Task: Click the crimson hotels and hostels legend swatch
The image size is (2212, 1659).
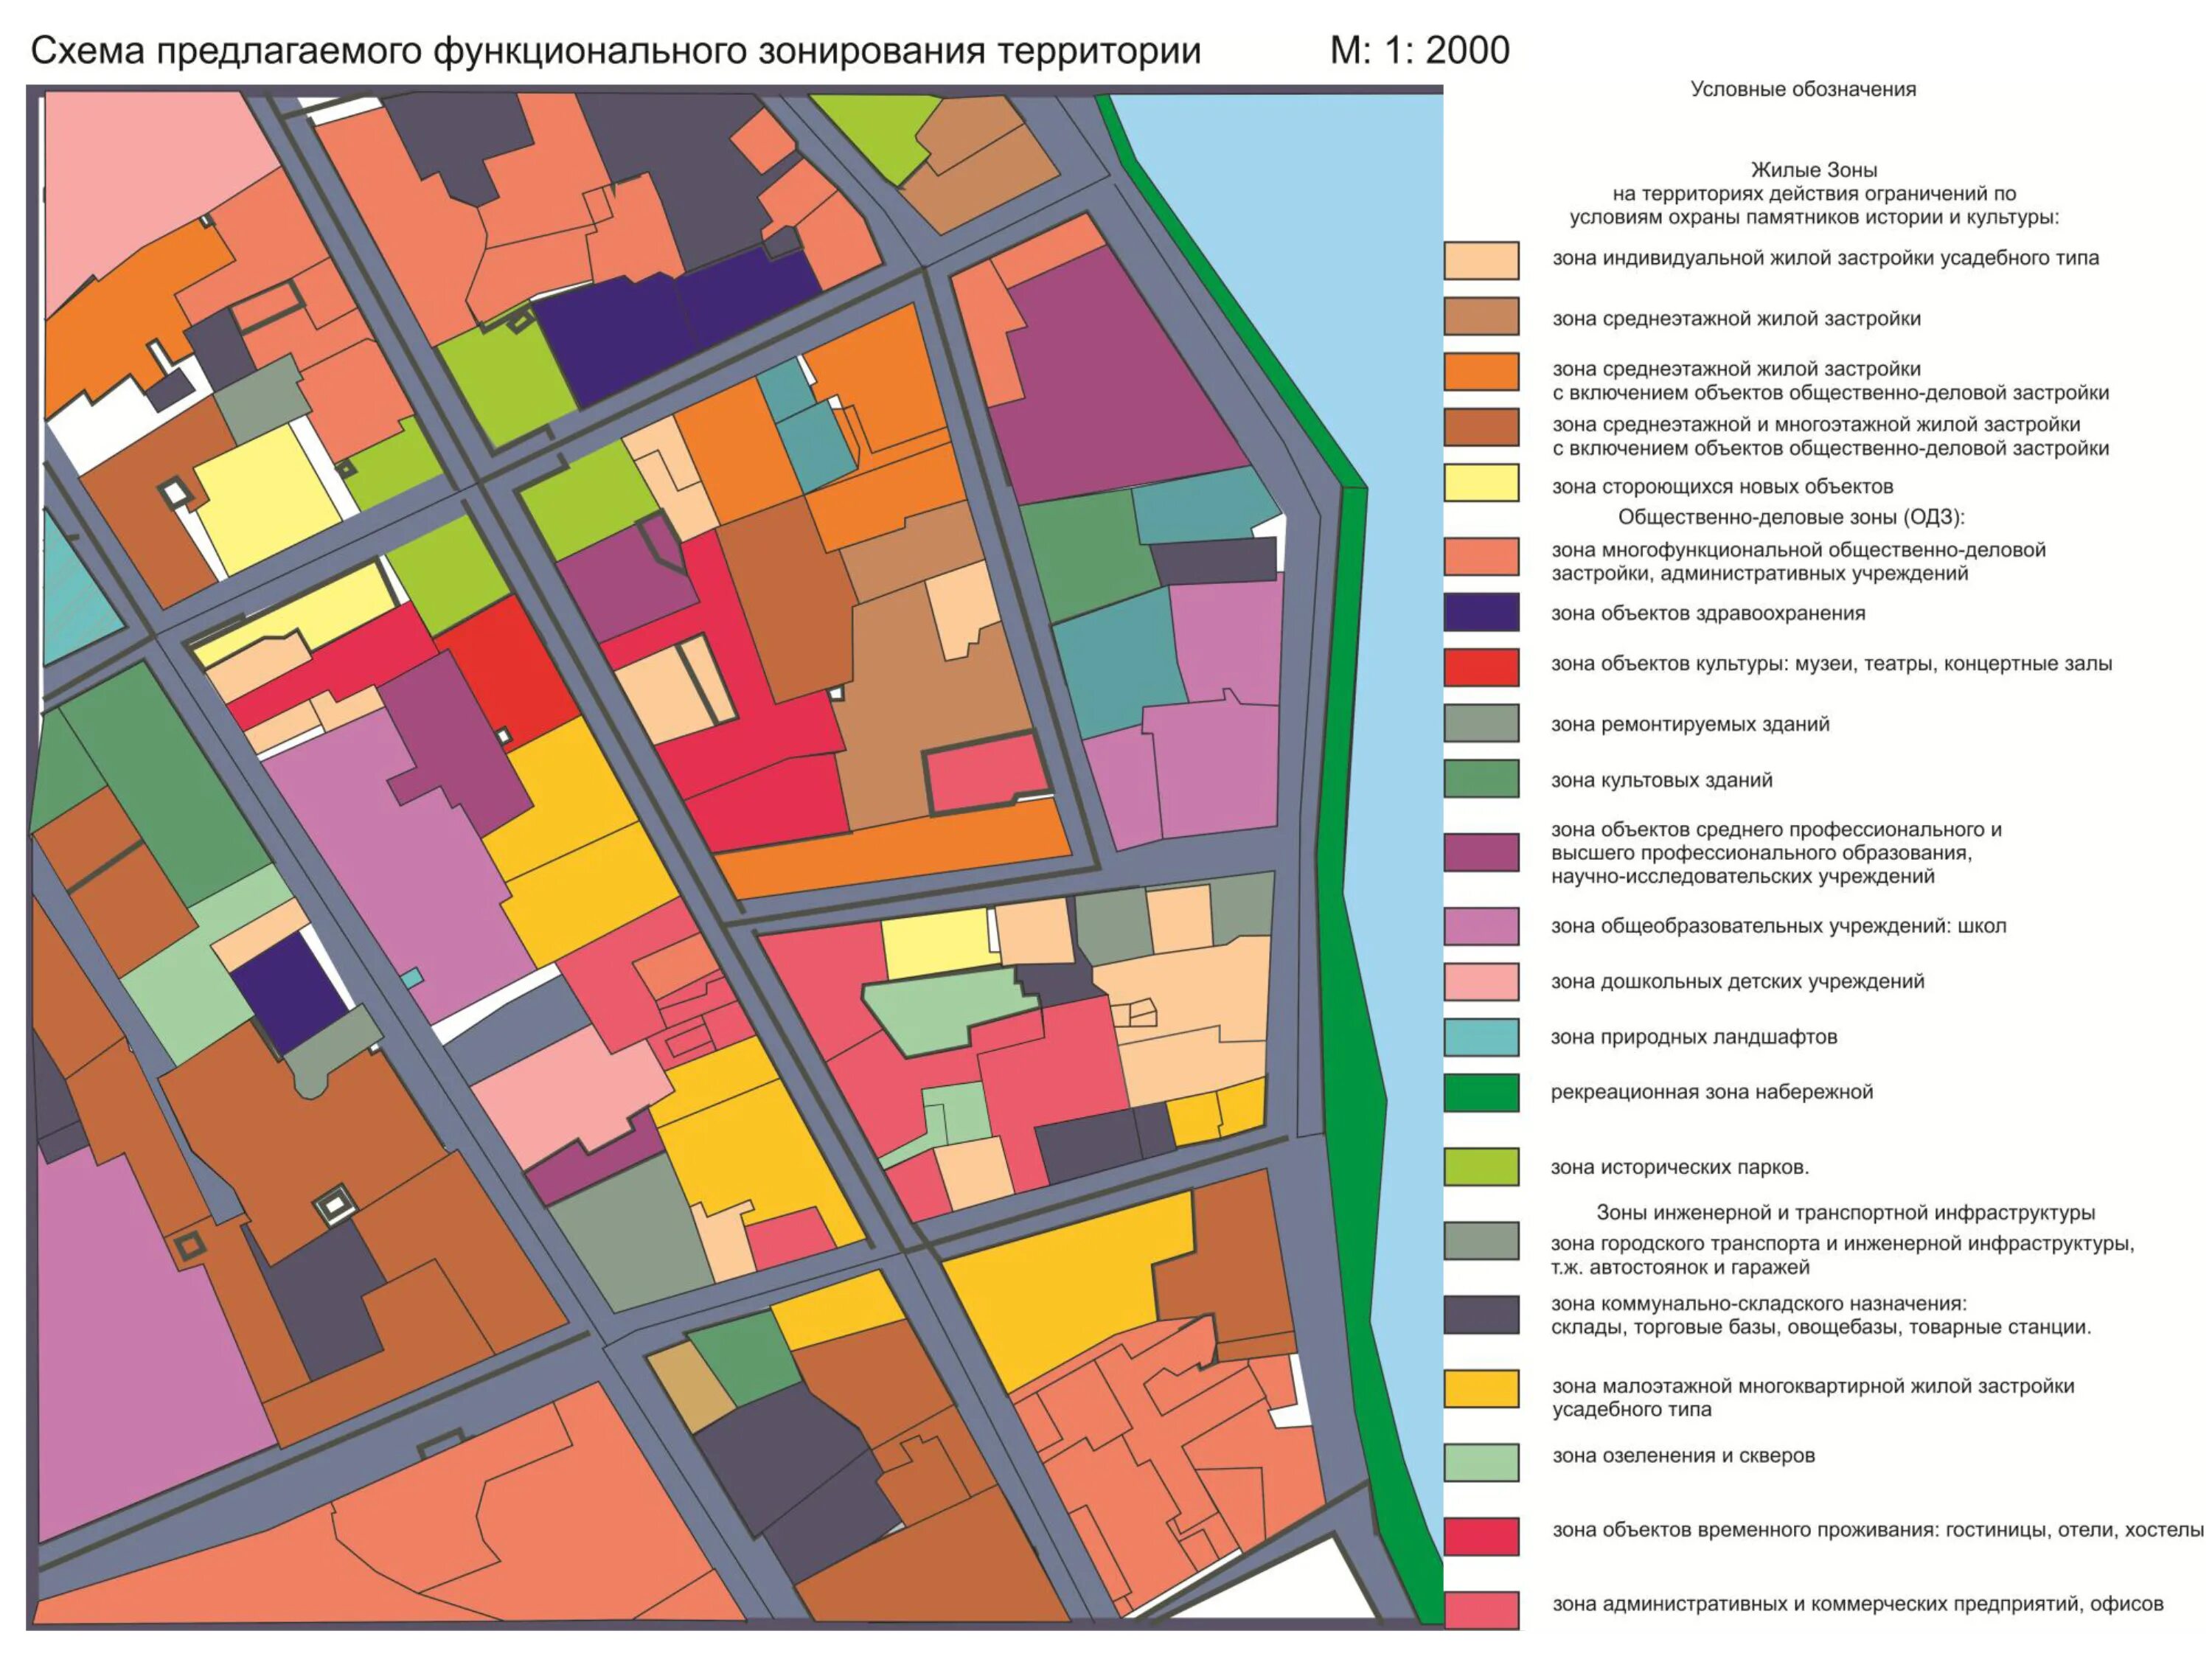Action: (1481, 1536)
